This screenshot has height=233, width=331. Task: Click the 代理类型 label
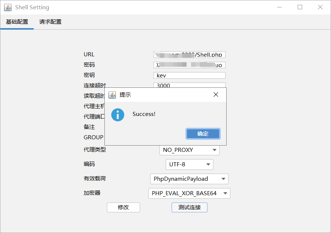[94, 150]
